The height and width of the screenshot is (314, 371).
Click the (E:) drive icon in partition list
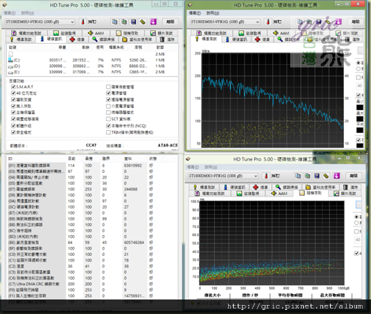click(x=10, y=72)
